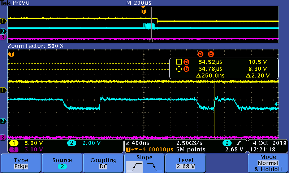Click the 4 Oct 2019 date readout
Image resolution: width=289 pixels, height=173 pixels.
click(269, 143)
